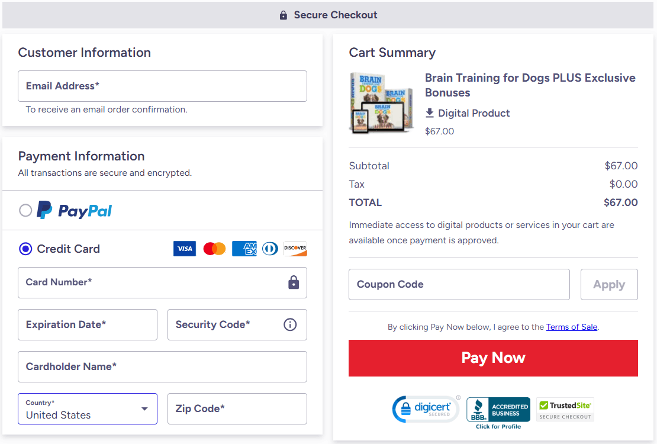Click the Brain Training for Dogs product thumbnail
657x444 pixels.
(x=381, y=102)
